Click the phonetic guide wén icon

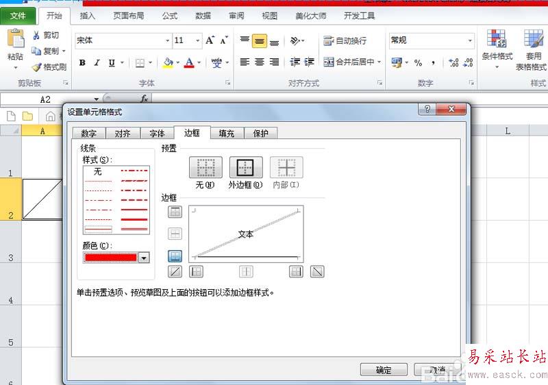pyautogui.click(x=216, y=63)
